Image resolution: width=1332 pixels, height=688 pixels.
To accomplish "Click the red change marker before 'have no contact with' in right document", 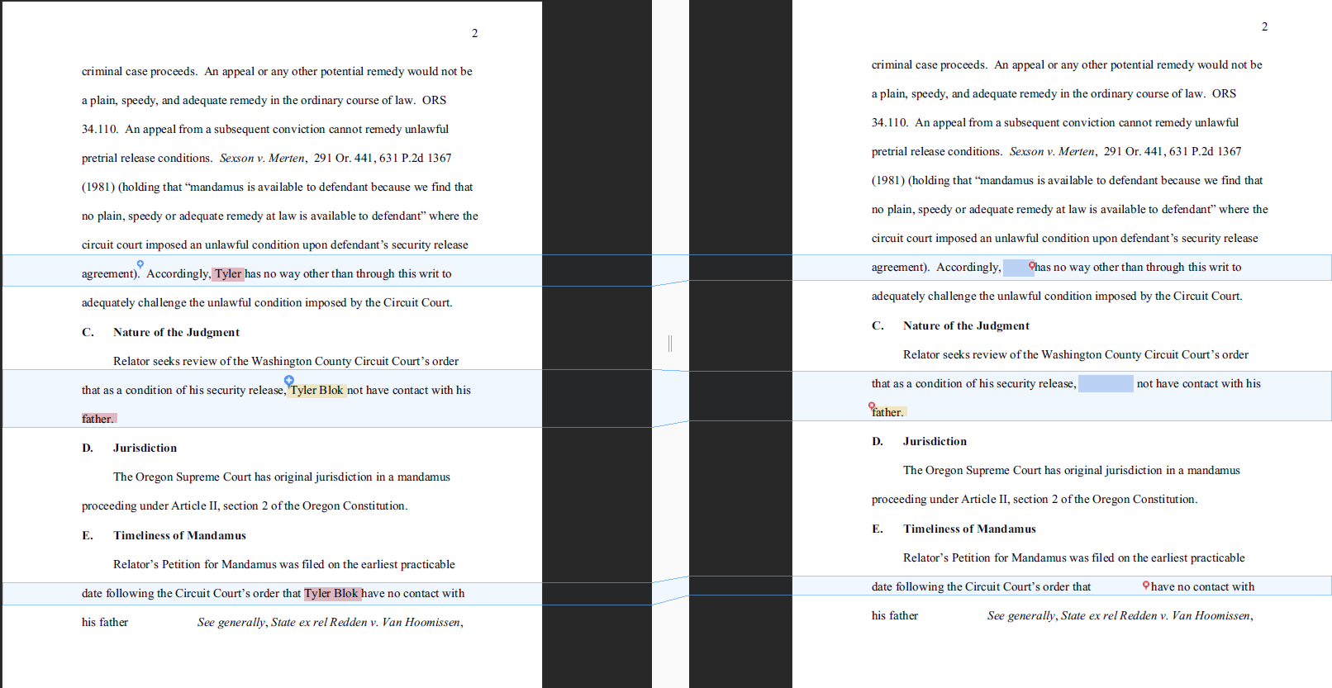I will click(x=1146, y=585).
